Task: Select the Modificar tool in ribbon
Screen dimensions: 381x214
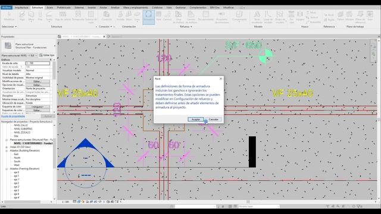Action: [x=9, y=16]
